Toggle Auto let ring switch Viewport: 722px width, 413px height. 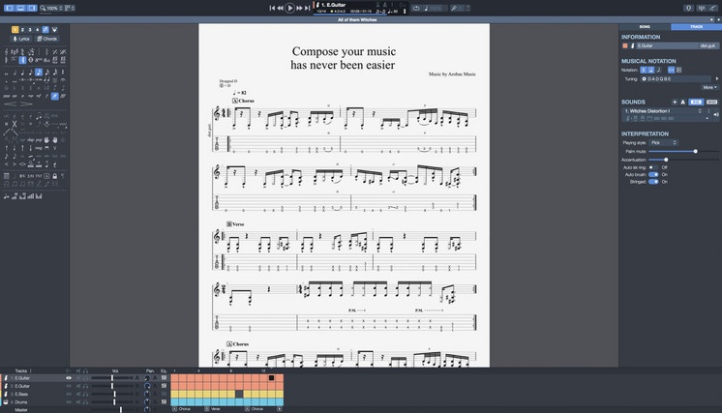[653, 167]
